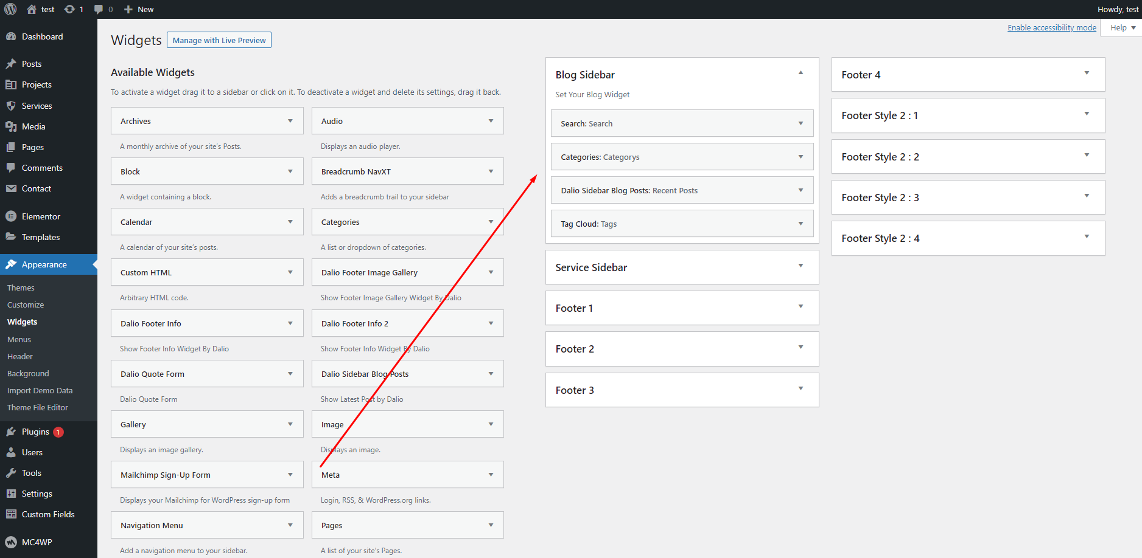Expand Dalio Sidebar Blog Posts: Recent Posts widget
Screen dimensions: 1142x558
(801, 190)
